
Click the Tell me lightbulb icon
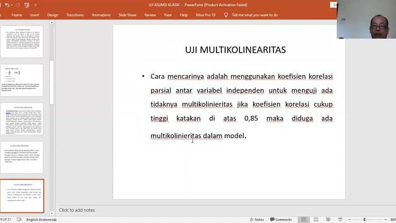coord(226,15)
